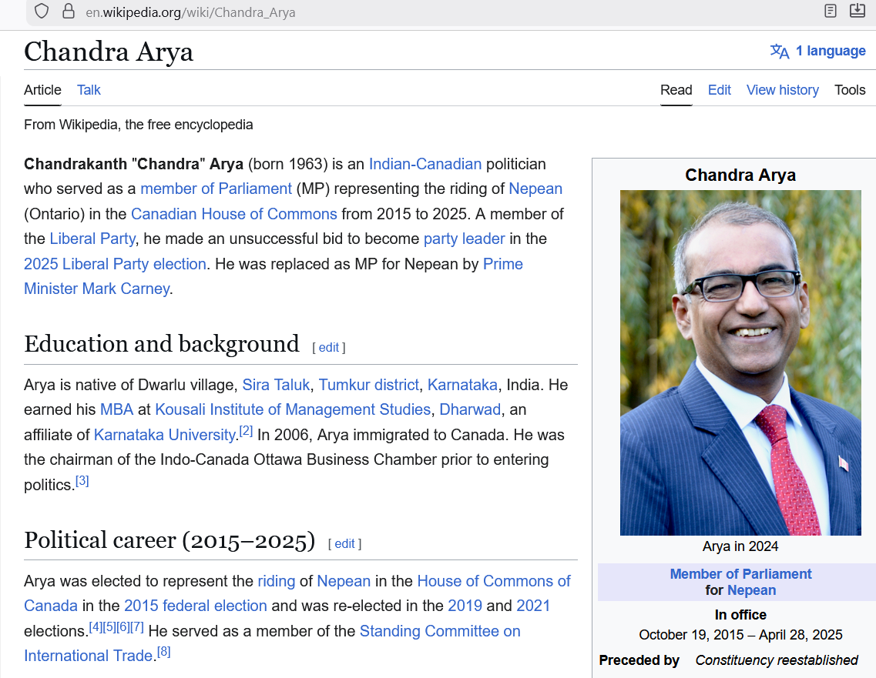The image size is (876, 678).
Task: Open the Edit tab
Action: (719, 90)
